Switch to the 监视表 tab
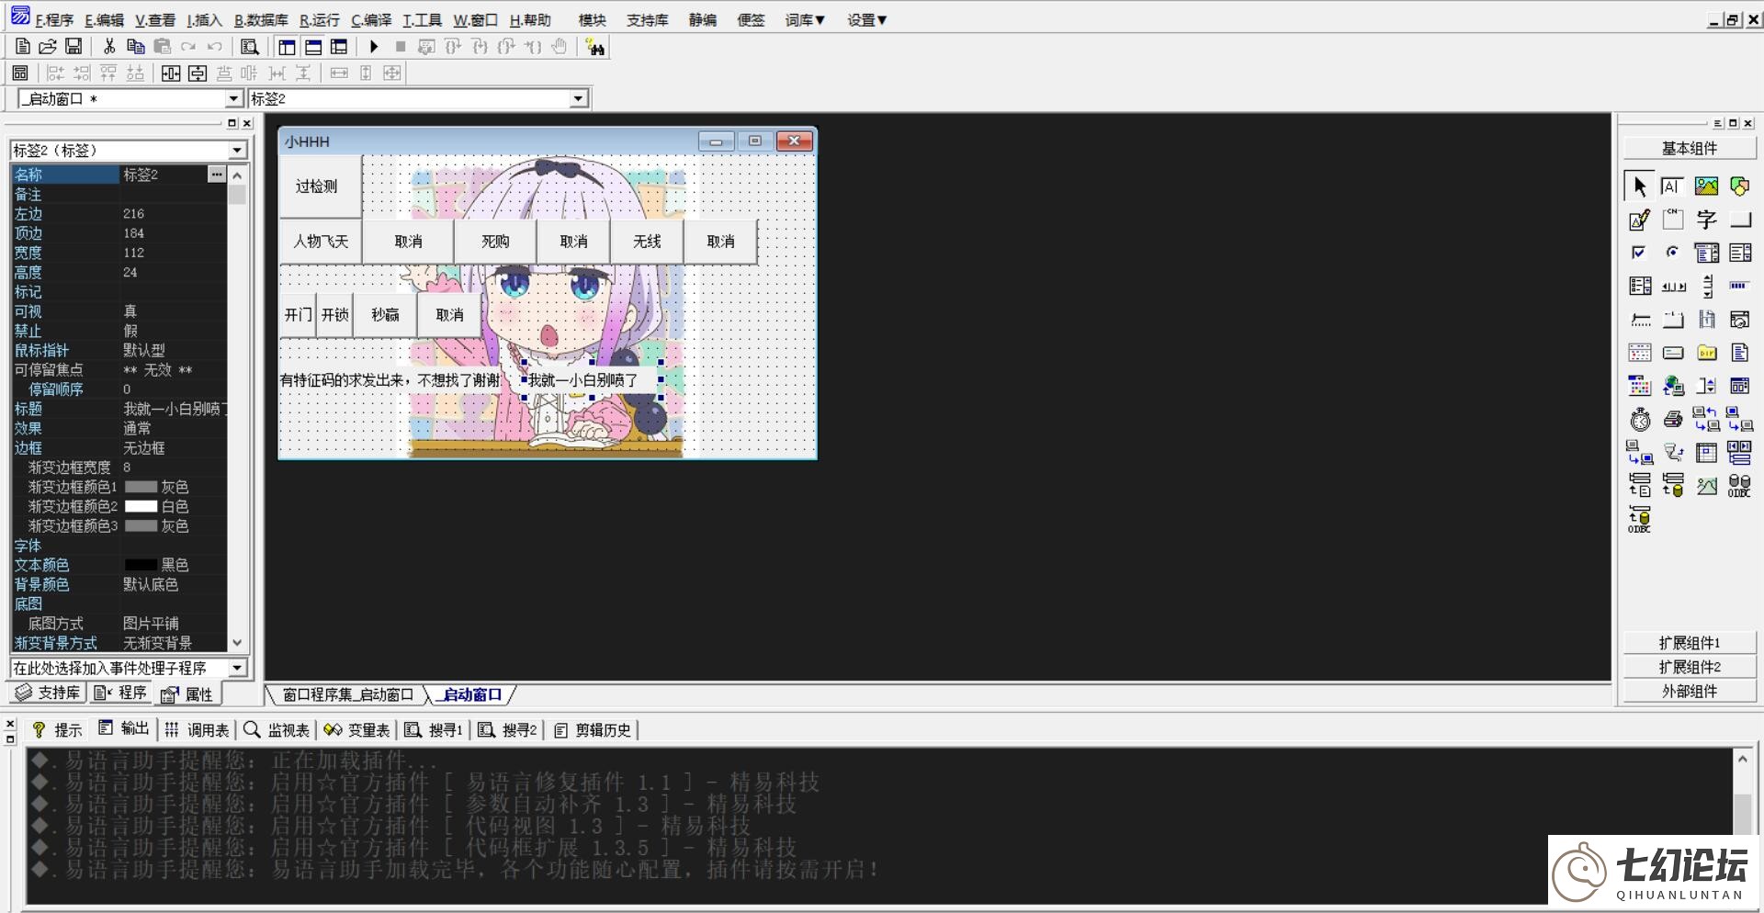Viewport: 1764px width, 913px height. 277,729
